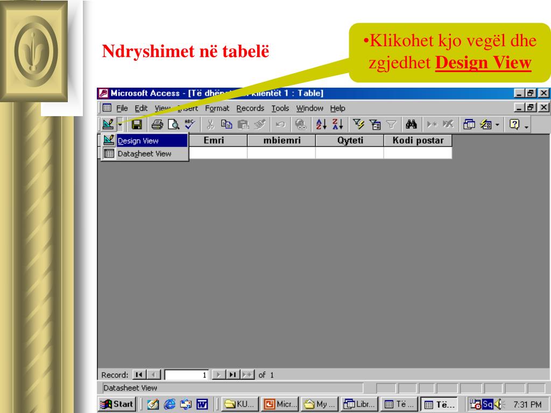Select the Emri column header
The image size is (551, 413).
click(218, 140)
